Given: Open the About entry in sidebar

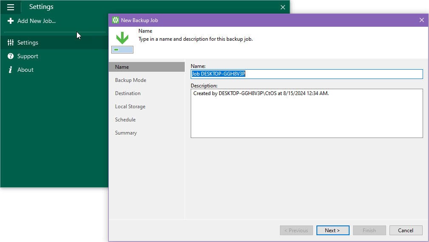Looking at the screenshot, I should (54, 70).
